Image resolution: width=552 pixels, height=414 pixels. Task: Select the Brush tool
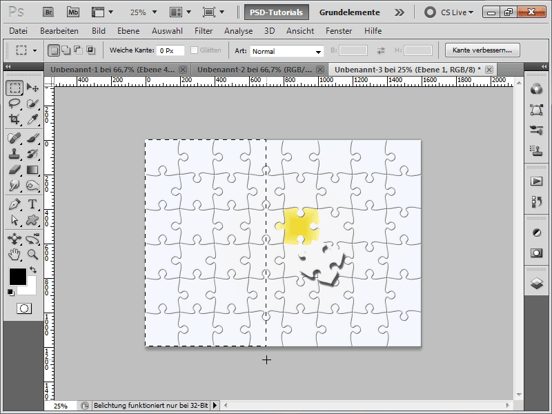click(32, 138)
